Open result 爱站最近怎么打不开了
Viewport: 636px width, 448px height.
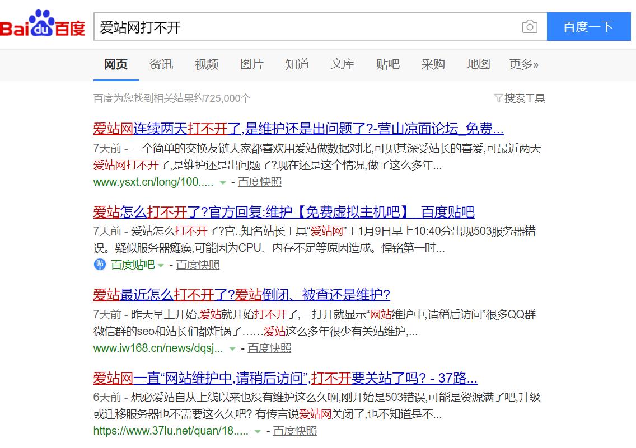[x=241, y=295]
